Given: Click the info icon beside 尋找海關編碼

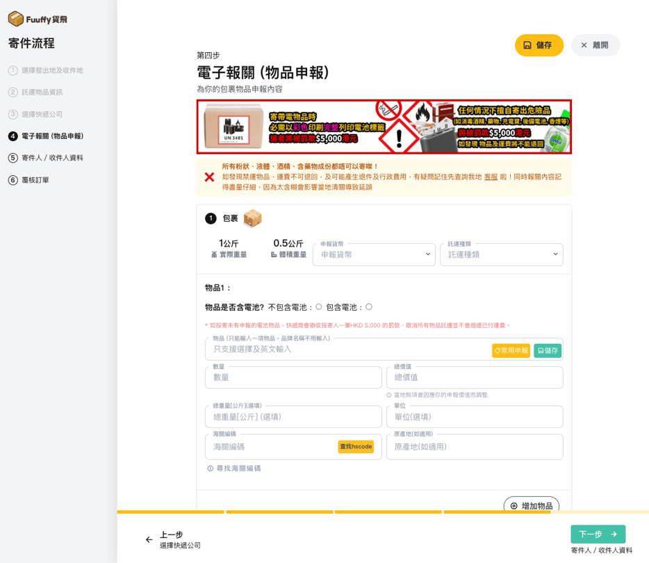Looking at the screenshot, I should click(211, 468).
